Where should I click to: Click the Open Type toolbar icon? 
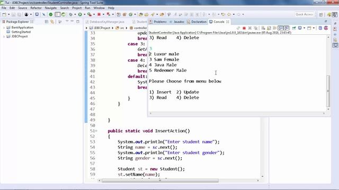tap(141, 14)
